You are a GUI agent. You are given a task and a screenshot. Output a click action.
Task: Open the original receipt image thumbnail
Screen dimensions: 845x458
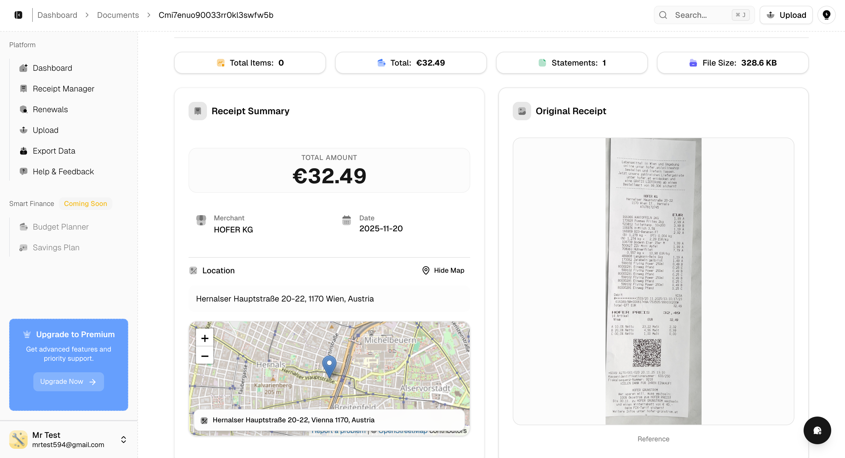tap(653, 281)
